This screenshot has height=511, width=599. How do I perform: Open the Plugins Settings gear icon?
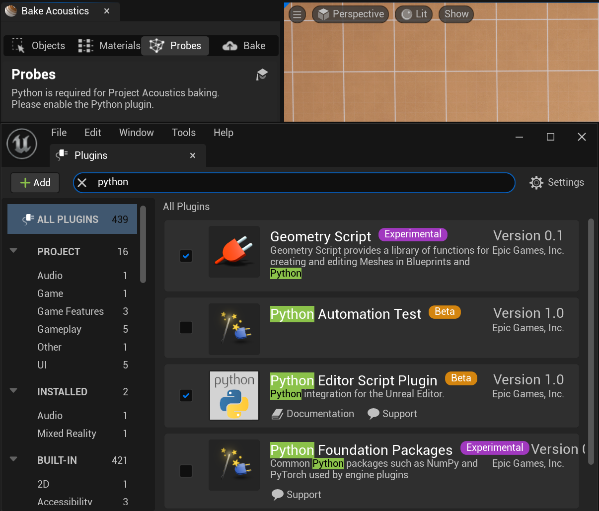point(536,182)
